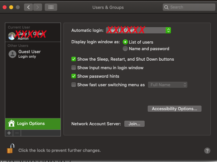The image size is (217, 162).
Task: Open the help question mark button
Action: tap(207, 151)
